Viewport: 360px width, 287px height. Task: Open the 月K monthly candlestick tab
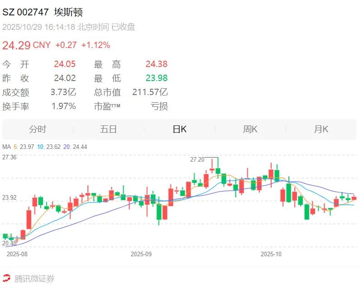pos(321,129)
